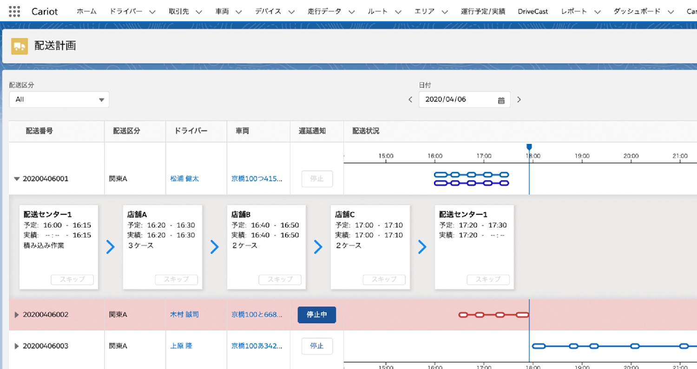Click the blue route bar for 20200406003
697x369 pixels.
point(614,346)
